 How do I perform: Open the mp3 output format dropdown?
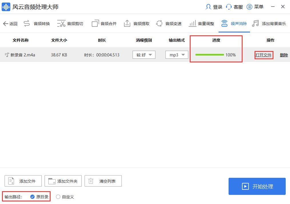(177, 55)
